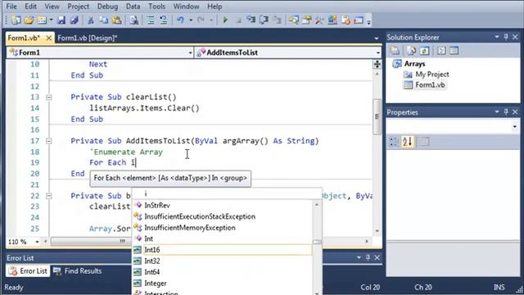Open the zoom level 110 % dropdown
This screenshot has height=295, width=524.
coord(37,242)
